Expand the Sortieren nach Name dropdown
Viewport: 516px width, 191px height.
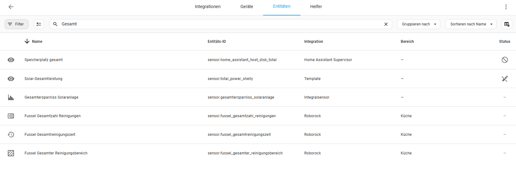point(471,24)
